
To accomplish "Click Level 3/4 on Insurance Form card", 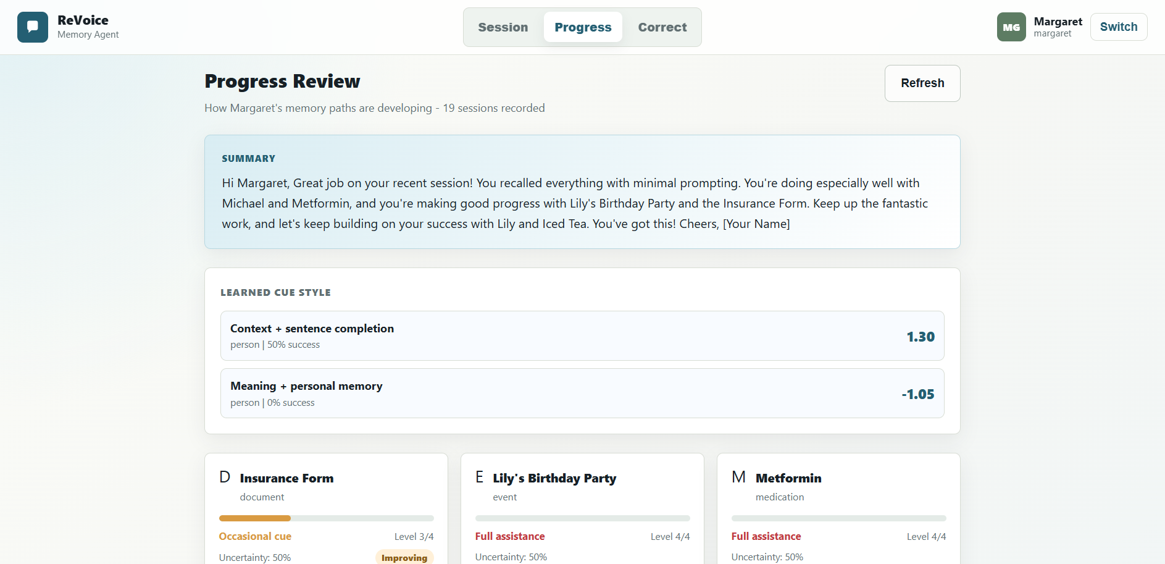I will (414, 537).
